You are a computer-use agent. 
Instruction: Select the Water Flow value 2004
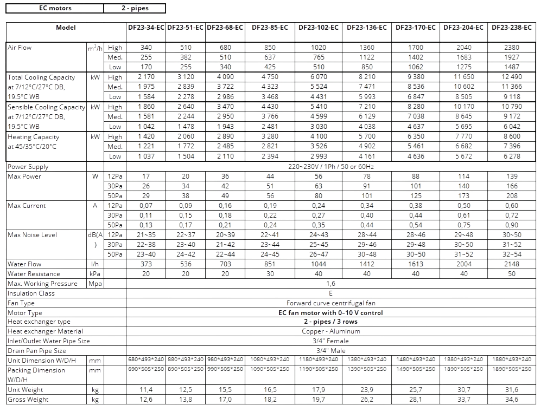coord(463,264)
